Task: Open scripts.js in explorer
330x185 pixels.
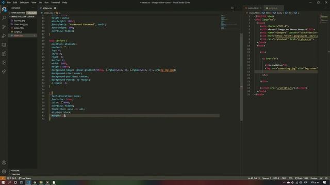Action: (x=18, y=32)
